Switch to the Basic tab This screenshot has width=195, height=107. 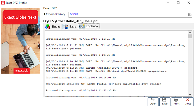[52, 27]
